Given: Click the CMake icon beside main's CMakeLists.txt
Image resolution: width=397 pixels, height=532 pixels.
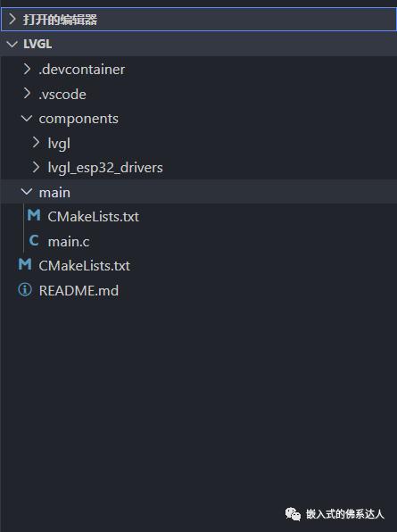Looking at the screenshot, I should 34,215.
